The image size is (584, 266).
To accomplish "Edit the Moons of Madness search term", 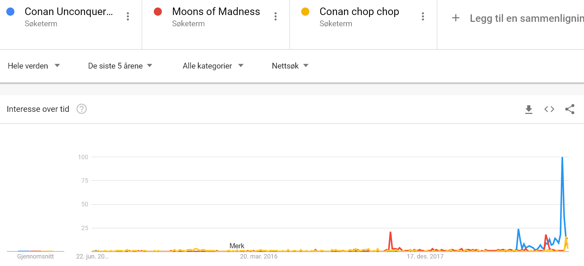I will click(216, 12).
